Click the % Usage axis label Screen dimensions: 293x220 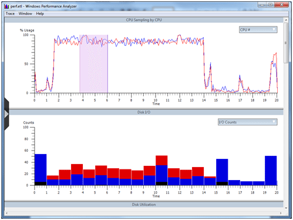click(27, 30)
